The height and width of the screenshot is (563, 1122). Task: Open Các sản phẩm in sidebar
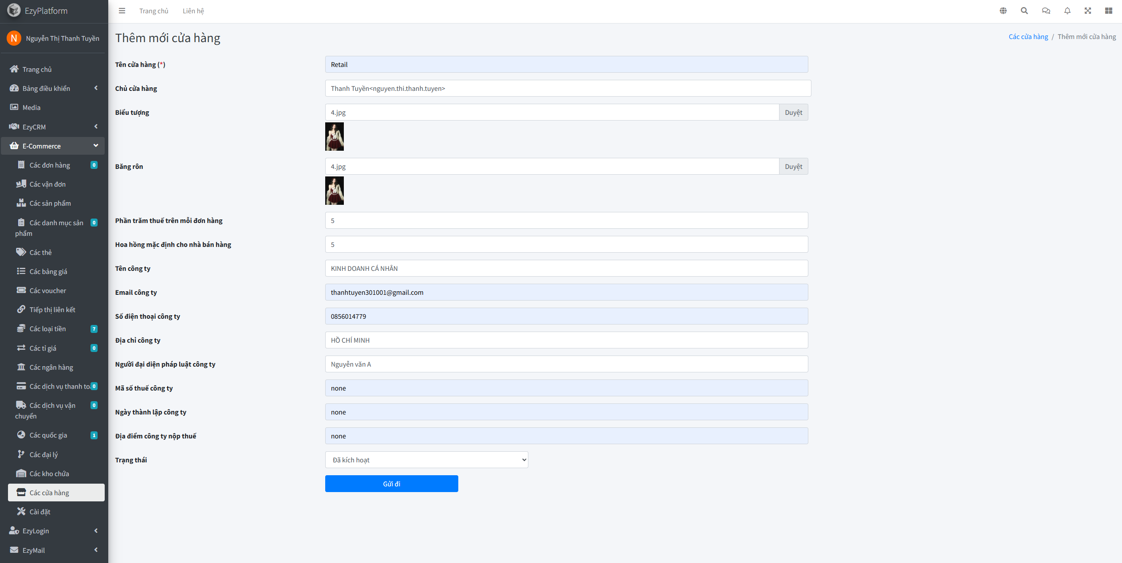coord(50,203)
